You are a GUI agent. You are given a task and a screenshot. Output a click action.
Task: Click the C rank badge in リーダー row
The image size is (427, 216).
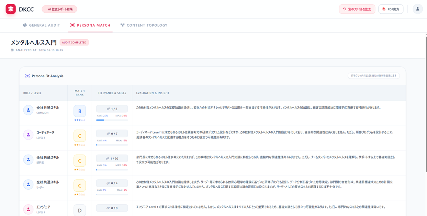point(80,186)
